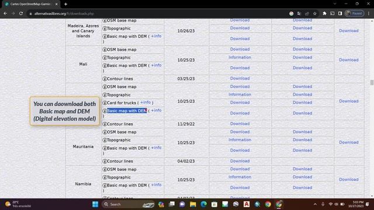Open the Windows Start menu
The height and width of the screenshot is (210, 374).
point(95,204)
